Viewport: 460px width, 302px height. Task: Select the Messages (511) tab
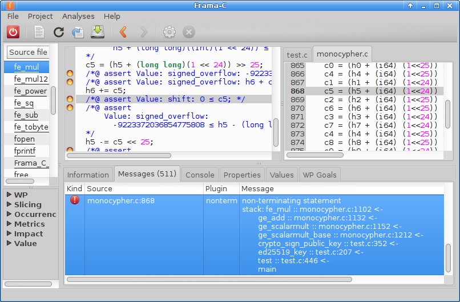[x=147, y=174]
